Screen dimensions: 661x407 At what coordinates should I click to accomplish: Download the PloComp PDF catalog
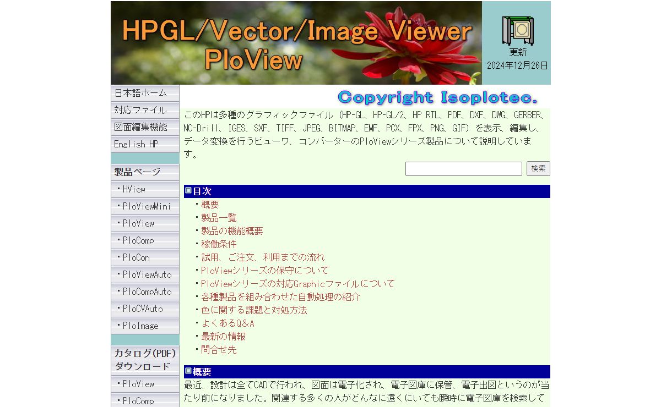(145, 401)
